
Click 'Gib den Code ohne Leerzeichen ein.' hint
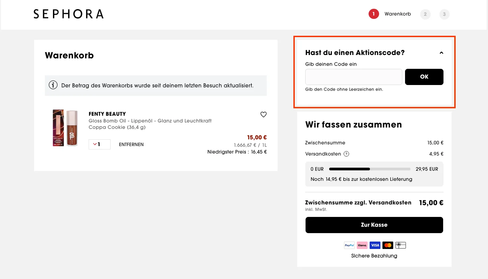(x=344, y=89)
